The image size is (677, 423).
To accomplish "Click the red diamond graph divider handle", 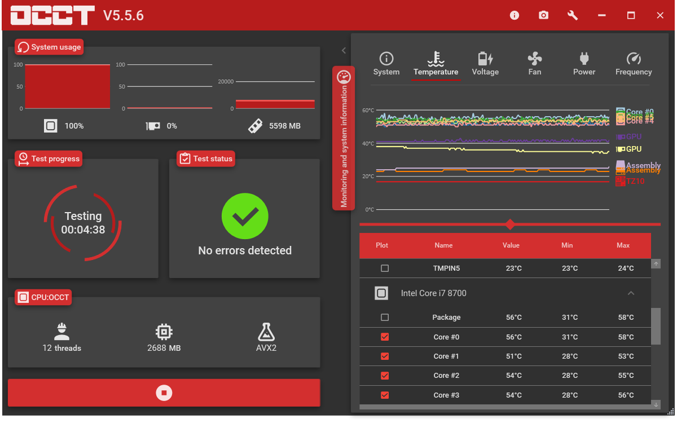I will click(x=510, y=224).
